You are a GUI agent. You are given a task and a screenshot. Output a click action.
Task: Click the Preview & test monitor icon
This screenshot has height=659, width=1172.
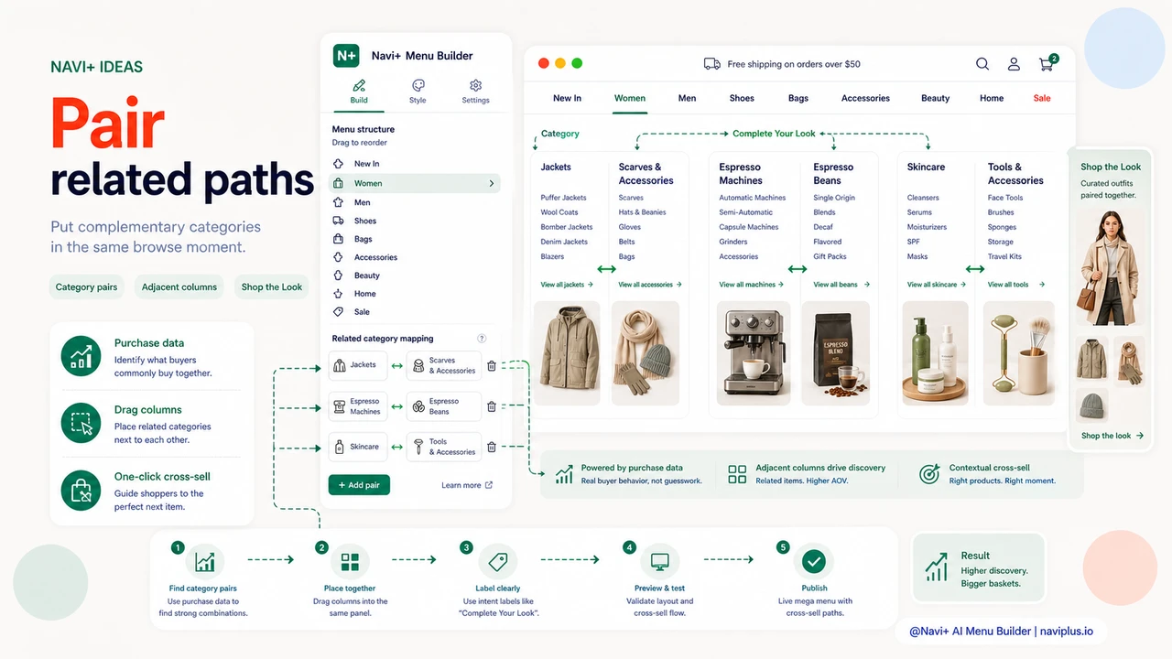click(660, 561)
